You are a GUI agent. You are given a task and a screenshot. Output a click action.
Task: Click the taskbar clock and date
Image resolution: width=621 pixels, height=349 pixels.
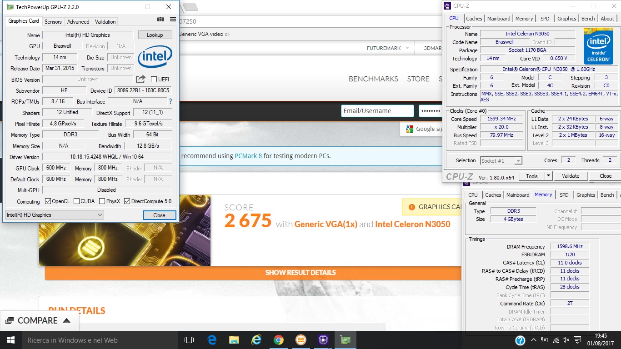click(601, 340)
